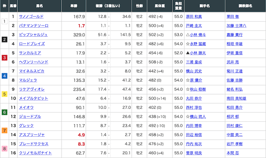Open horse link リケアヴィオレ

tap(32, 89)
